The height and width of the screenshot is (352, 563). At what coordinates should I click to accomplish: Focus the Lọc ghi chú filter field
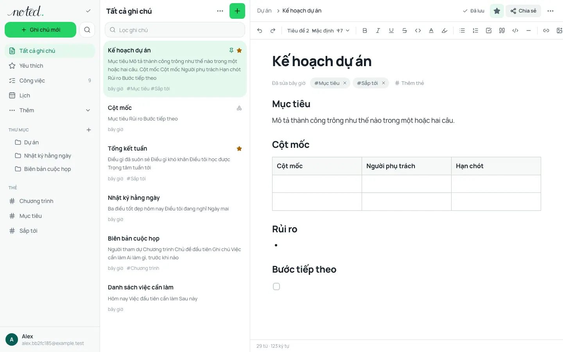point(175,30)
